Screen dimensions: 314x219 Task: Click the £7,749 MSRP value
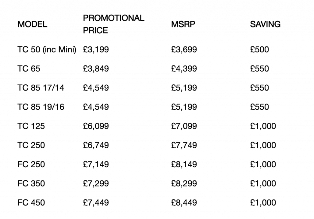tap(184, 145)
